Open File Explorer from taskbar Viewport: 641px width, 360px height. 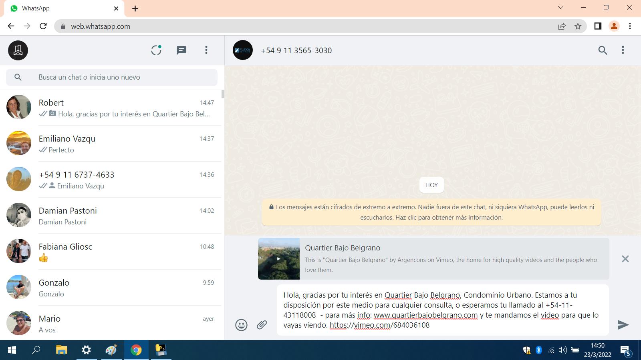coord(61,350)
